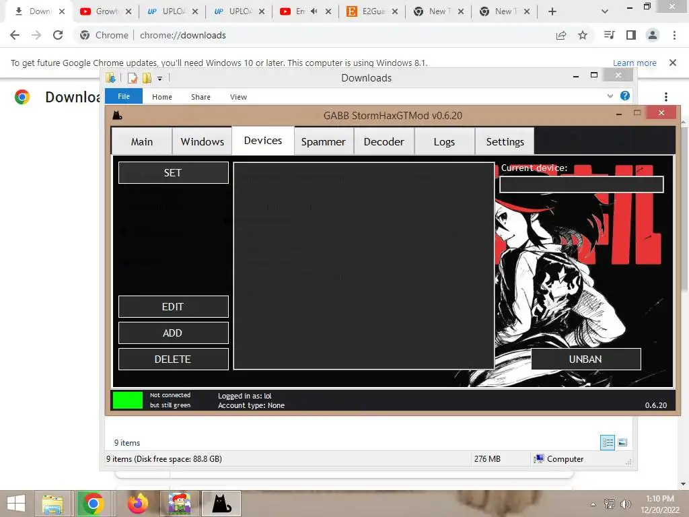Click the Downloads folder icon in Explorer title bar

pyautogui.click(x=110, y=78)
